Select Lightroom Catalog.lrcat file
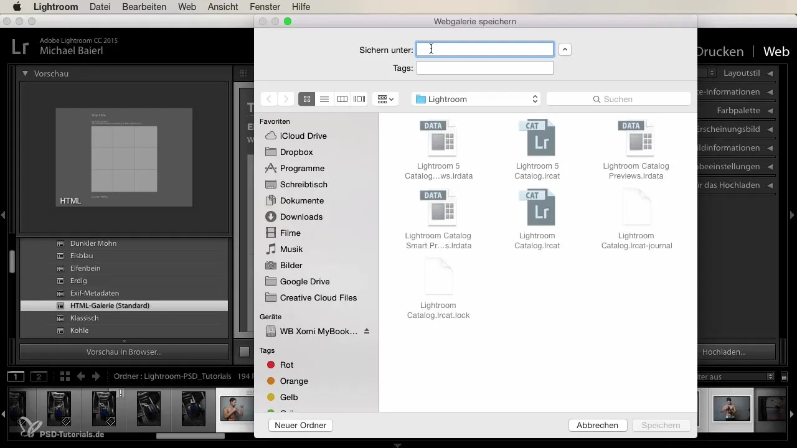797x448 pixels. pyautogui.click(x=537, y=219)
